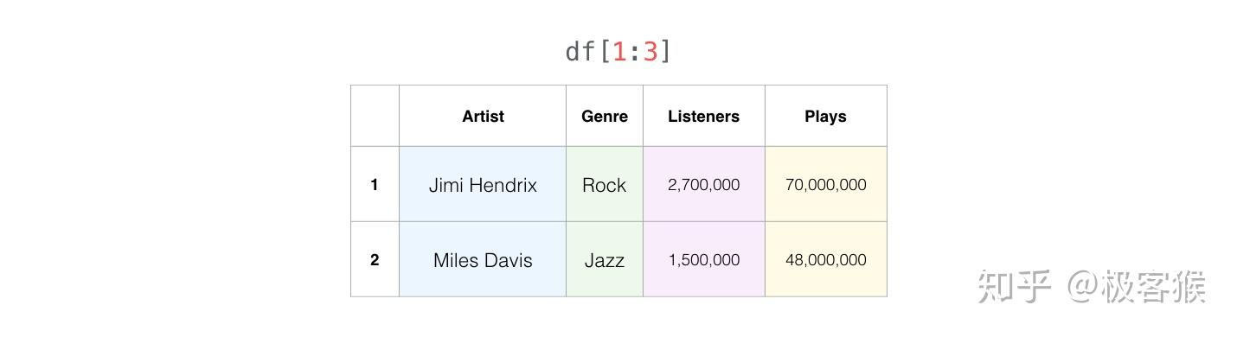Select the 48,000,000 plays cell
Viewport: 1237px width, 337px height.
click(x=826, y=259)
